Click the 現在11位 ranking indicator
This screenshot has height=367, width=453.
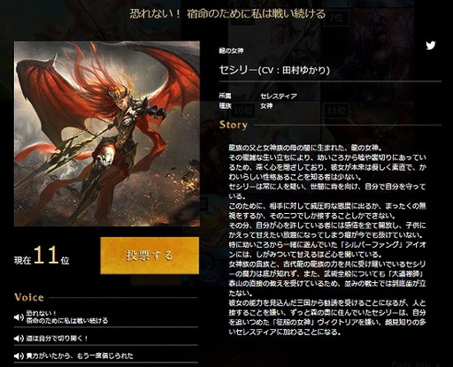tap(42, 256)
